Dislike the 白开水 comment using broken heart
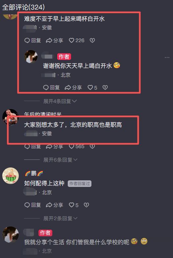Image resolution: width=173 pixels, height=258 pixels. pos(92,40)
